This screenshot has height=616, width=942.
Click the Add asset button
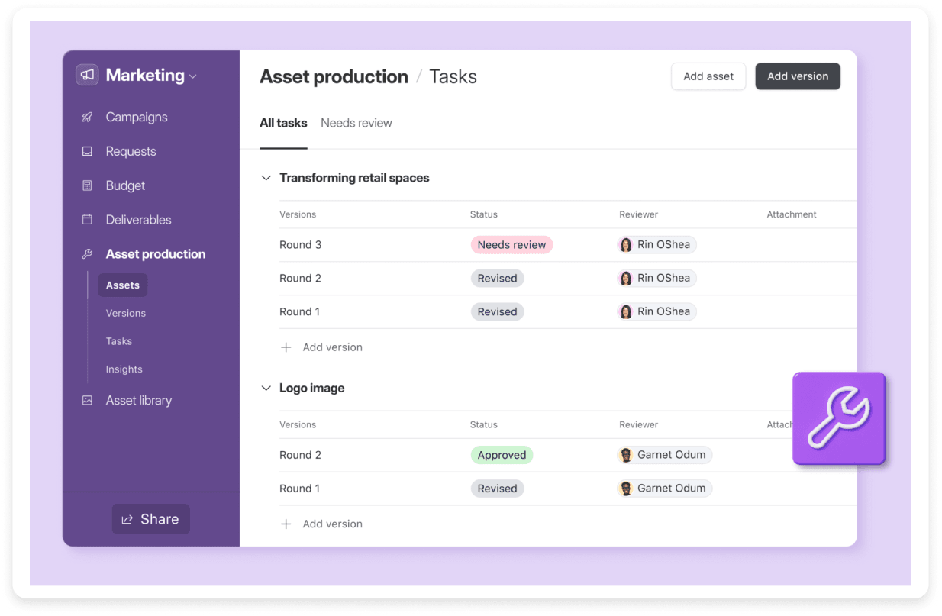708,76
